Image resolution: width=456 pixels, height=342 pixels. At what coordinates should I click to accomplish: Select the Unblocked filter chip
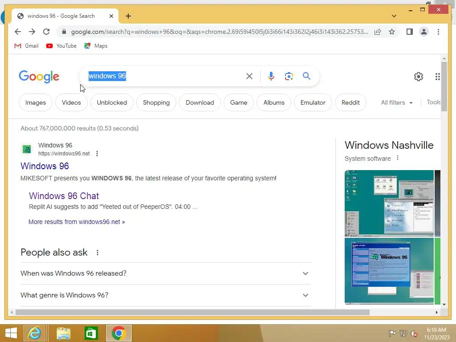pyautogui.click(x=112, y=102)
